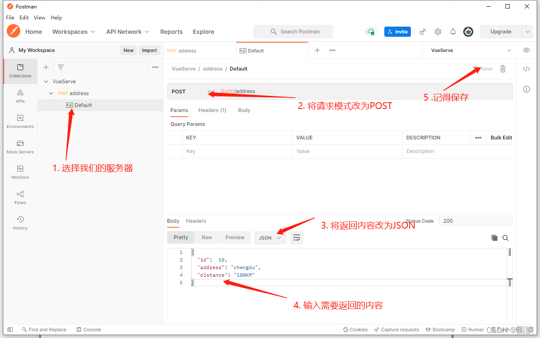
Task: Open the Help menu
Action: point(56,18)
